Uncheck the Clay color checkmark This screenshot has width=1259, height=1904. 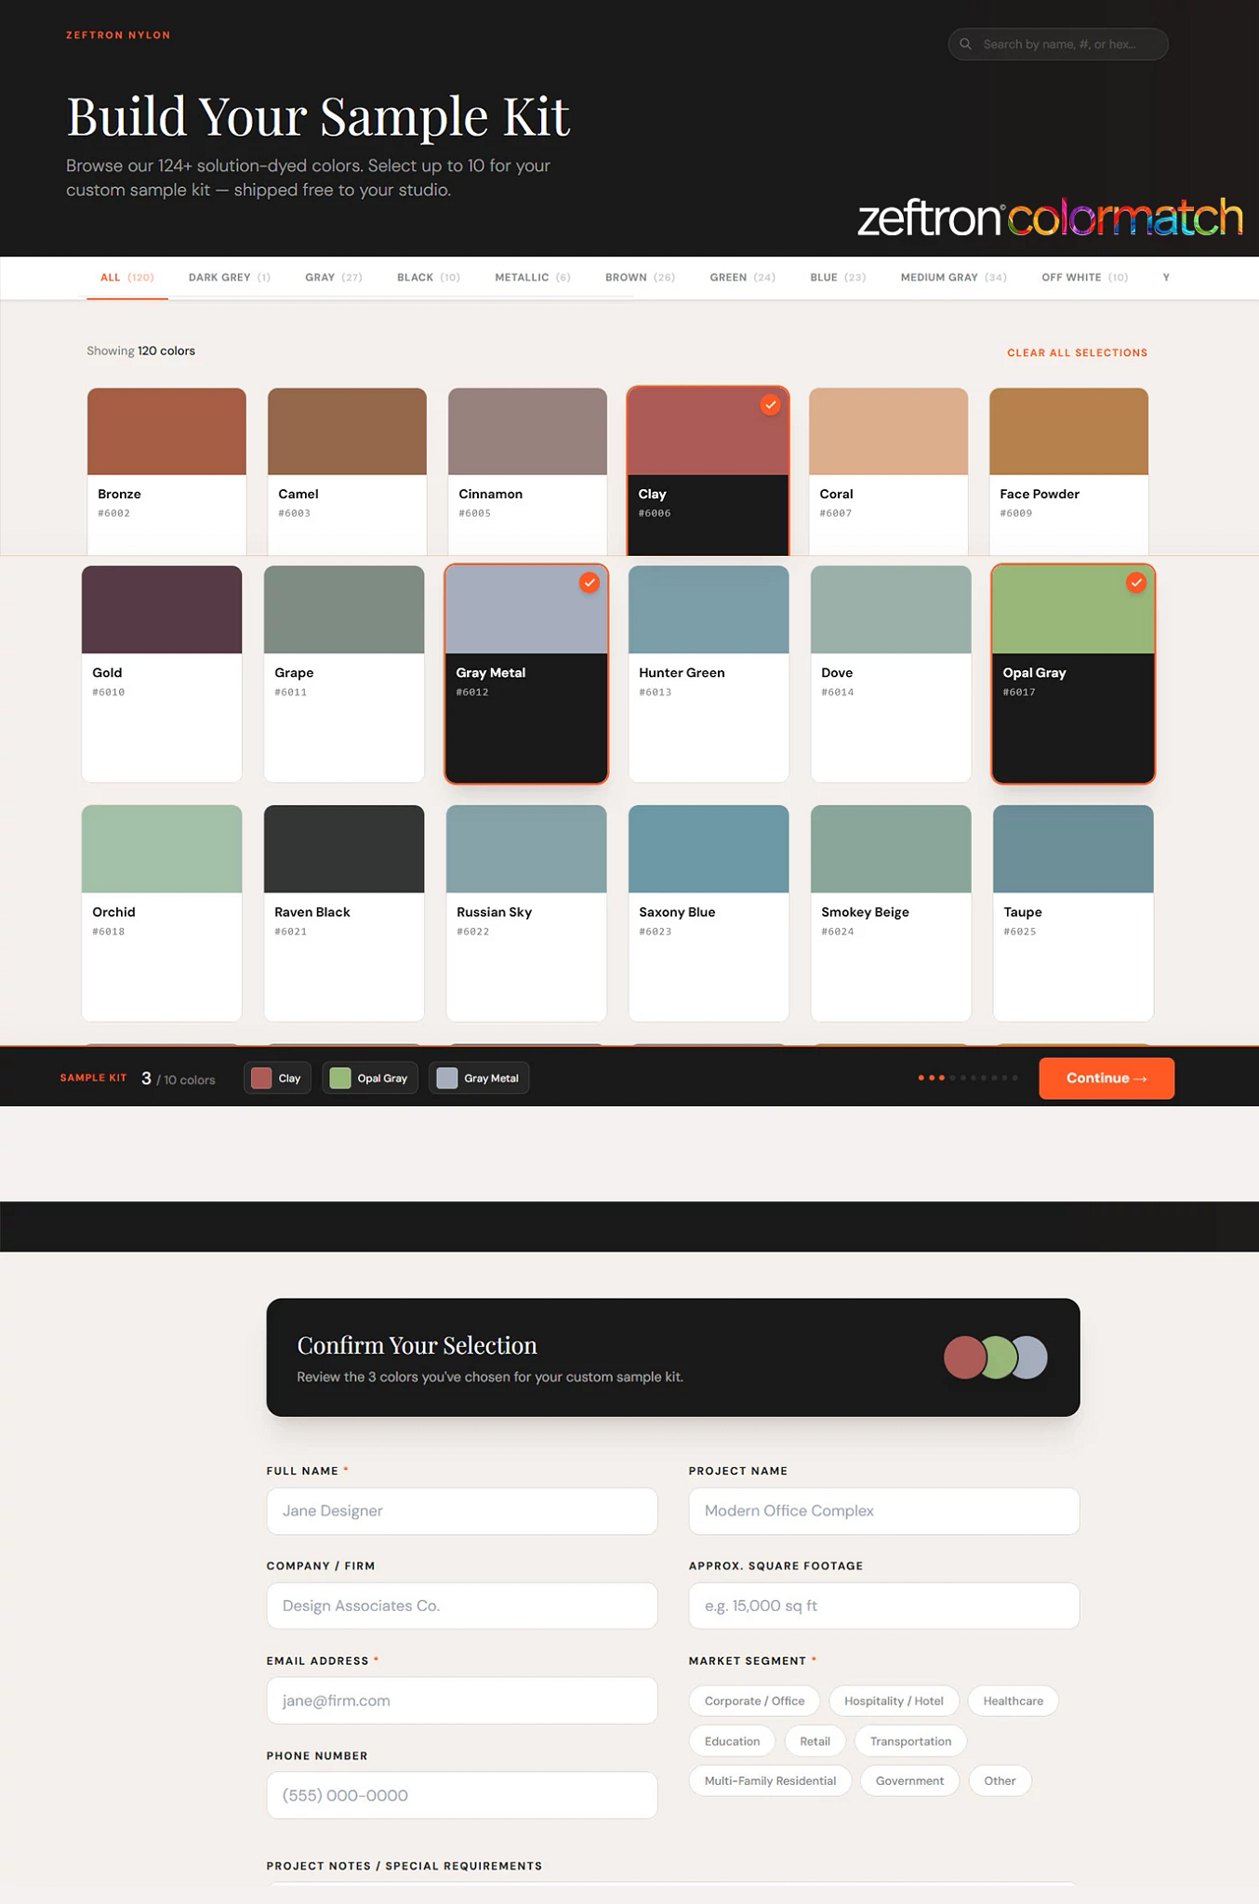click(770, 404)
